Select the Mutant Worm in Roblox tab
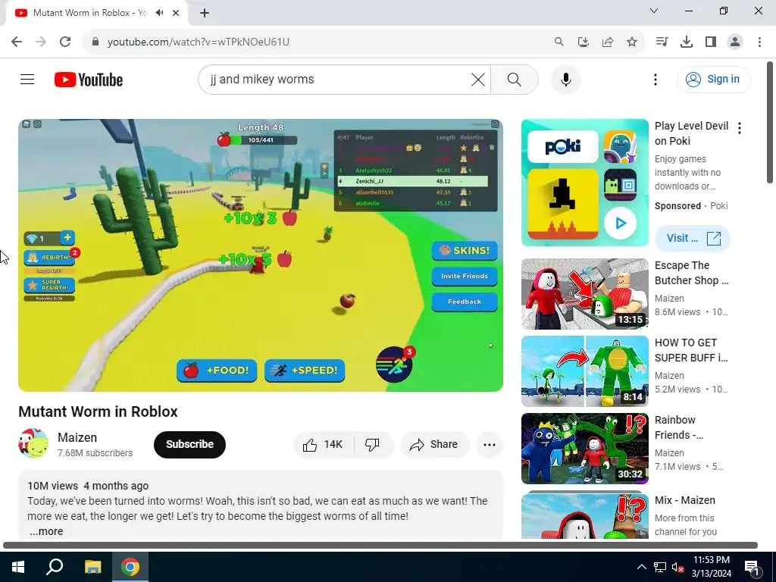Viewport: 776px width, 582px height. 89,13
